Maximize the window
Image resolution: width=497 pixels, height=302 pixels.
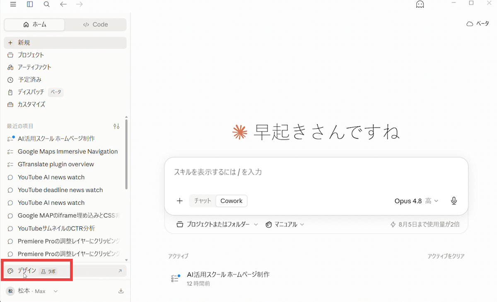point(471,3)
